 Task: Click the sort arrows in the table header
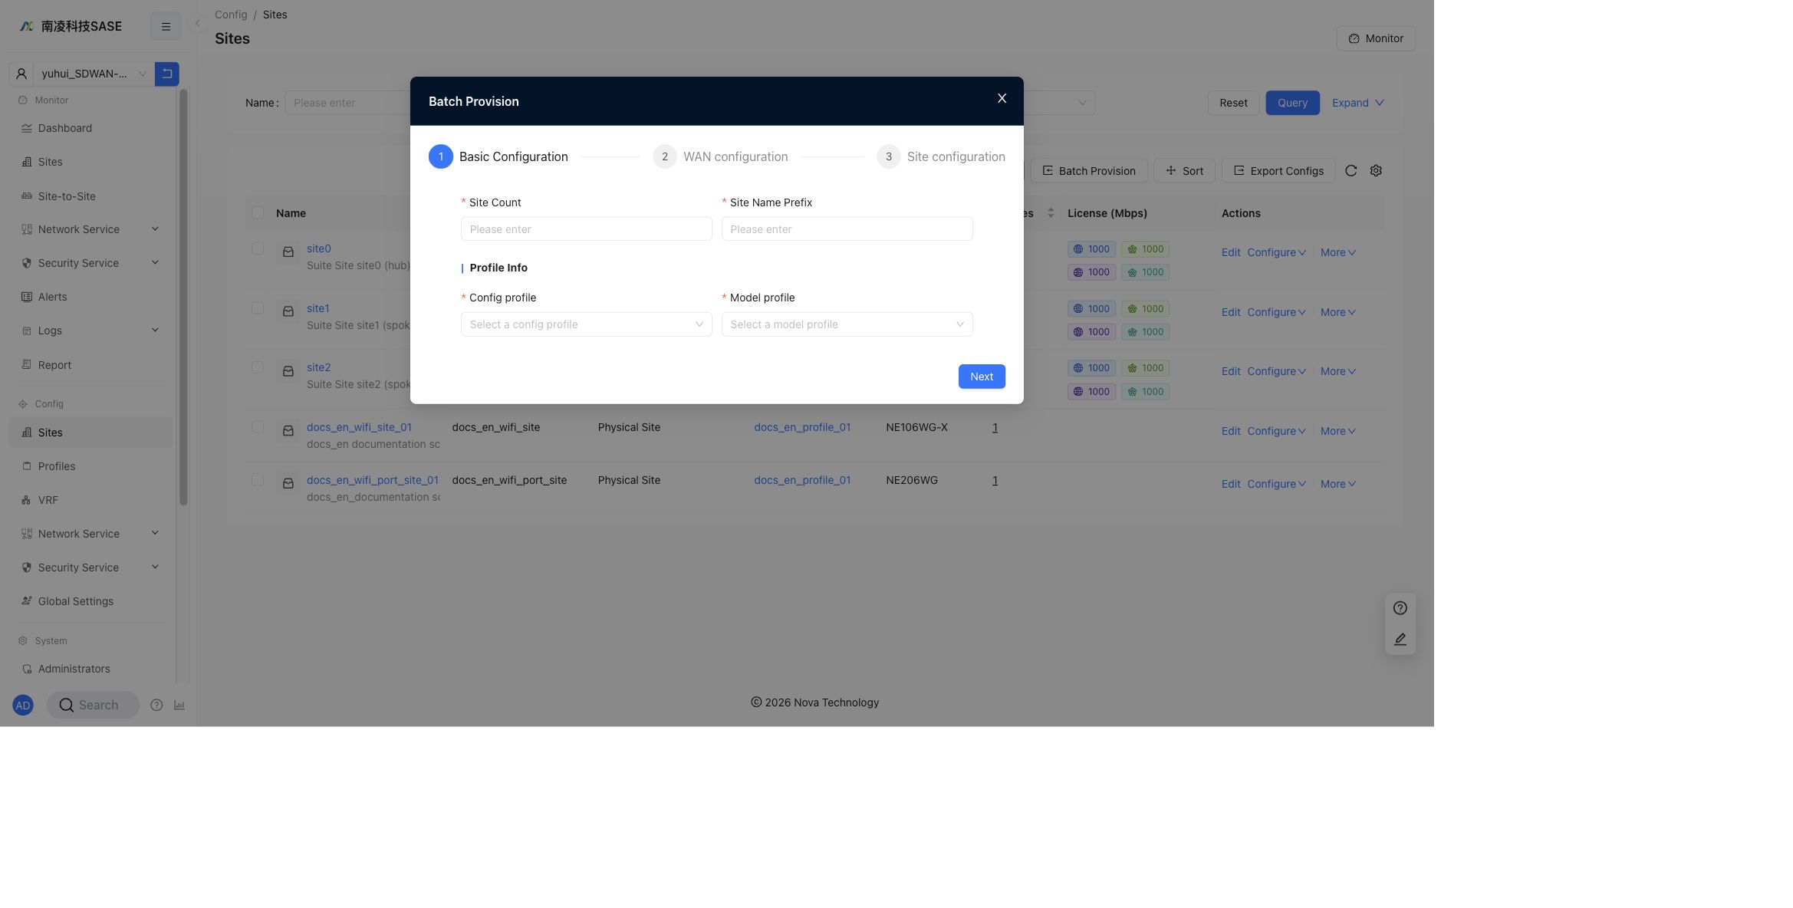point(1051,213)
